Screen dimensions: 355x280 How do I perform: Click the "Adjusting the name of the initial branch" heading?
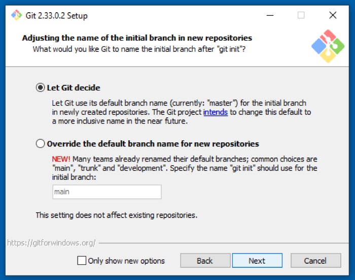click(x=137, y=38)
